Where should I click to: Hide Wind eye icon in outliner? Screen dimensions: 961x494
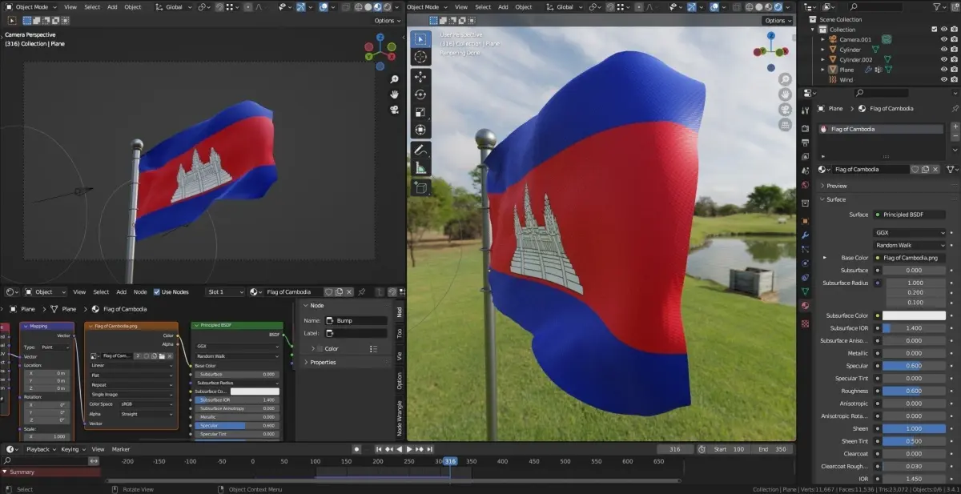point(943,79)
